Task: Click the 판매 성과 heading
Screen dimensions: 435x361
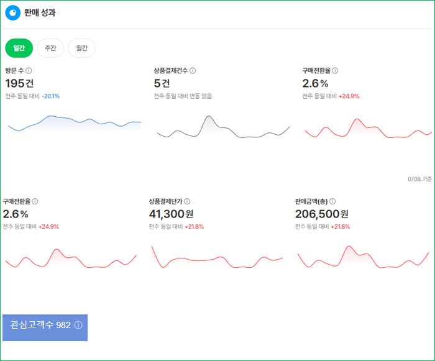Action: [x=40, y=13]
